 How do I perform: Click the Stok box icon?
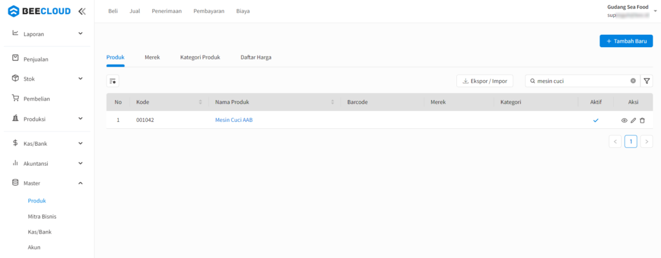pos(15,79)
